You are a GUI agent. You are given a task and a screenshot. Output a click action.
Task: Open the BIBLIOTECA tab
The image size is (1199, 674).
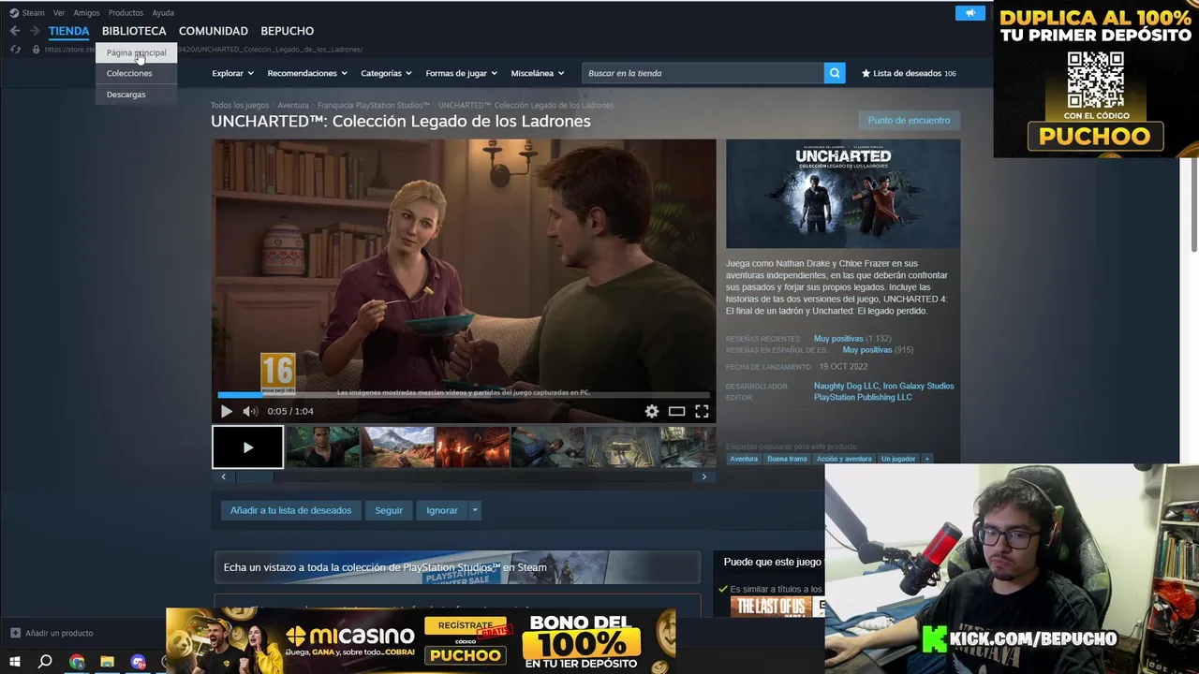(x=134, y=31)
